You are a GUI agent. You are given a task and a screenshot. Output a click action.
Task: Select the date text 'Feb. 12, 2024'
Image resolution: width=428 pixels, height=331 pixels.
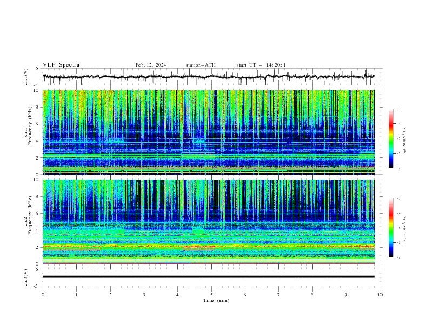coord(151,65)
